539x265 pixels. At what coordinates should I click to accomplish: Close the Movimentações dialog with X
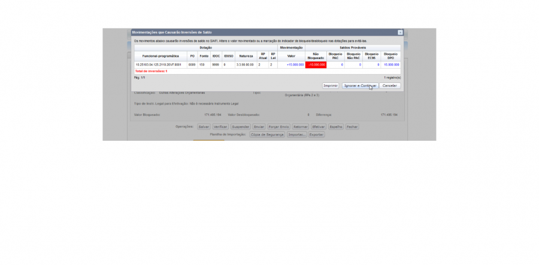pyautogui.click(x=400, y=32)
